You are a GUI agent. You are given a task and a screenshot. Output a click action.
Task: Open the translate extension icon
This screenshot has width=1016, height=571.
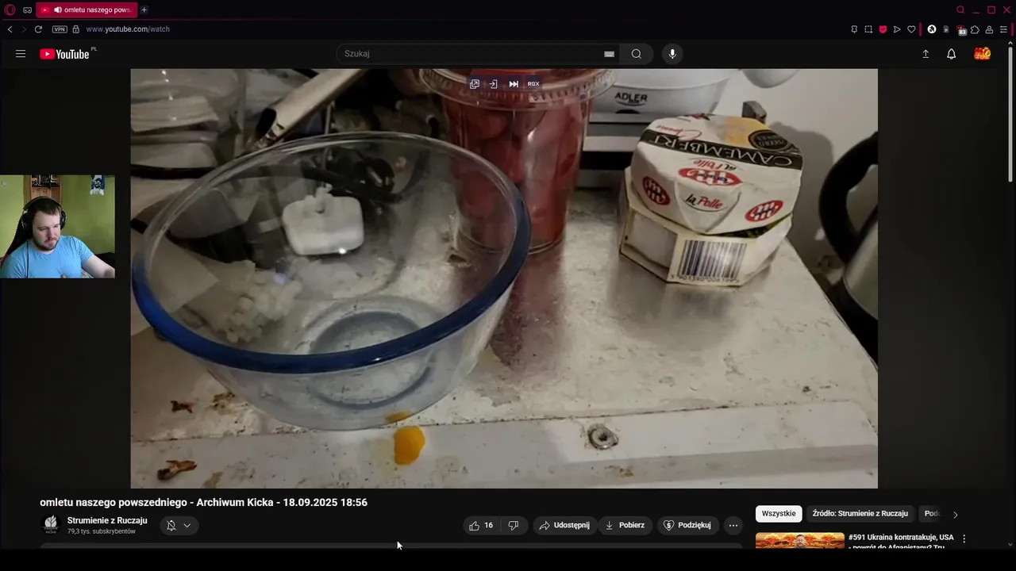click(x=932, y=29)
